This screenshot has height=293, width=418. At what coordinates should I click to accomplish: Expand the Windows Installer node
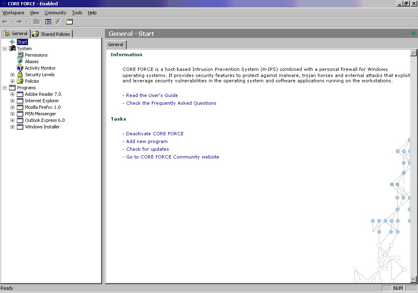(x=12, y=127)
